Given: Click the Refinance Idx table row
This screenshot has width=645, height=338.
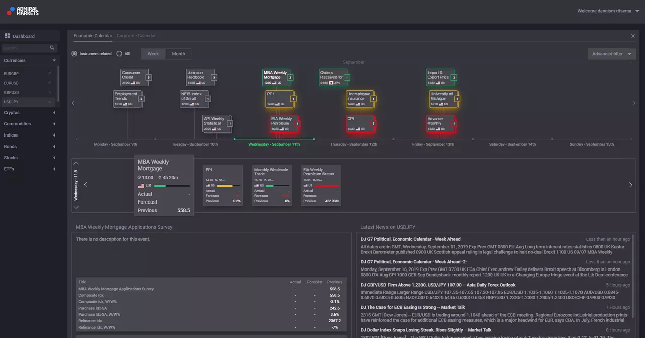Looking at the screenshot, I should [211, 321].
